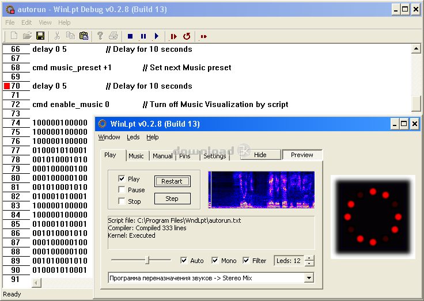Click the red step-play debug icon
This screenshot has height=301, width=424.
[x=173, y=36]
